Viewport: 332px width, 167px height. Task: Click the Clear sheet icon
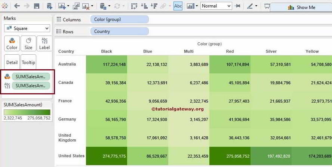point(86,6)
